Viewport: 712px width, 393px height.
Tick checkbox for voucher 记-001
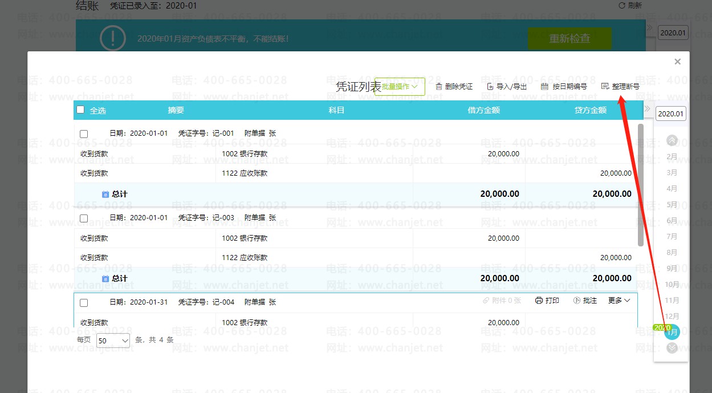[84, 134]
